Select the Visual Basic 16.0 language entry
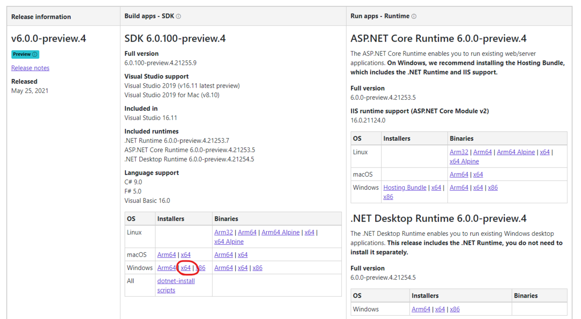The image size is (581, 319). pos(147,200)
